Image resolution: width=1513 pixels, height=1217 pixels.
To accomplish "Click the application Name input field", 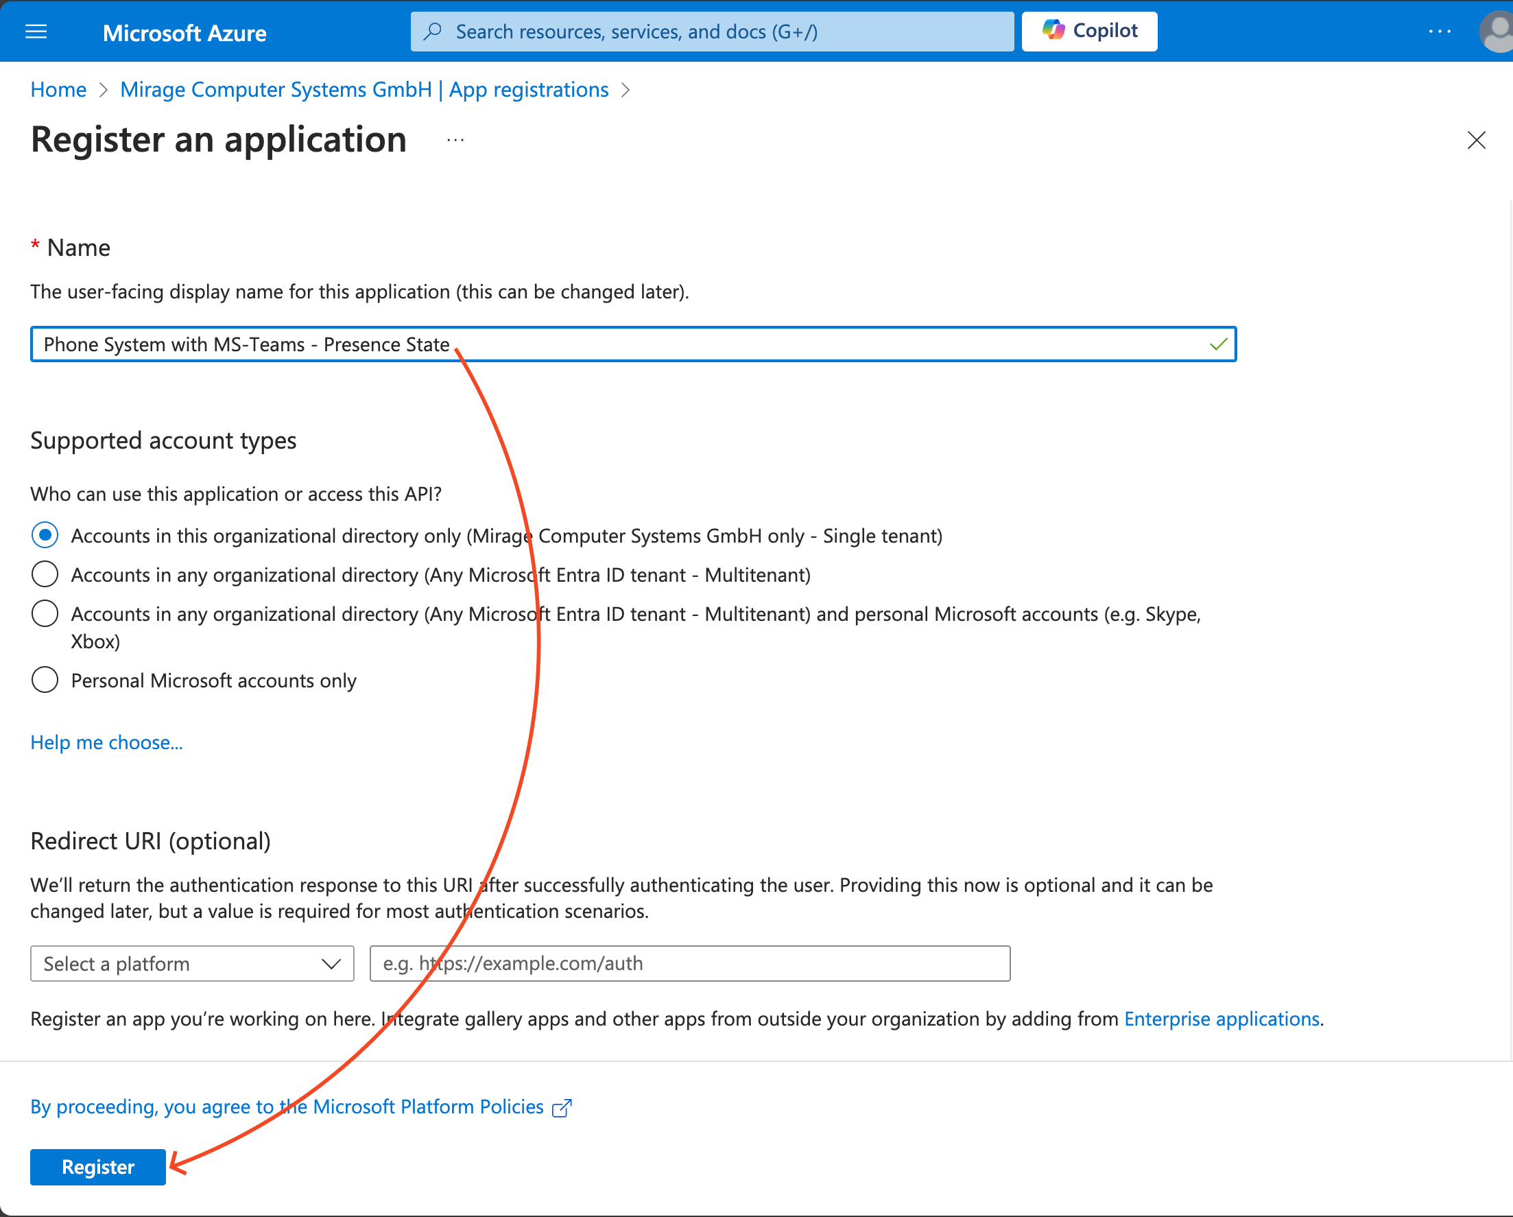I will point(633,344).
